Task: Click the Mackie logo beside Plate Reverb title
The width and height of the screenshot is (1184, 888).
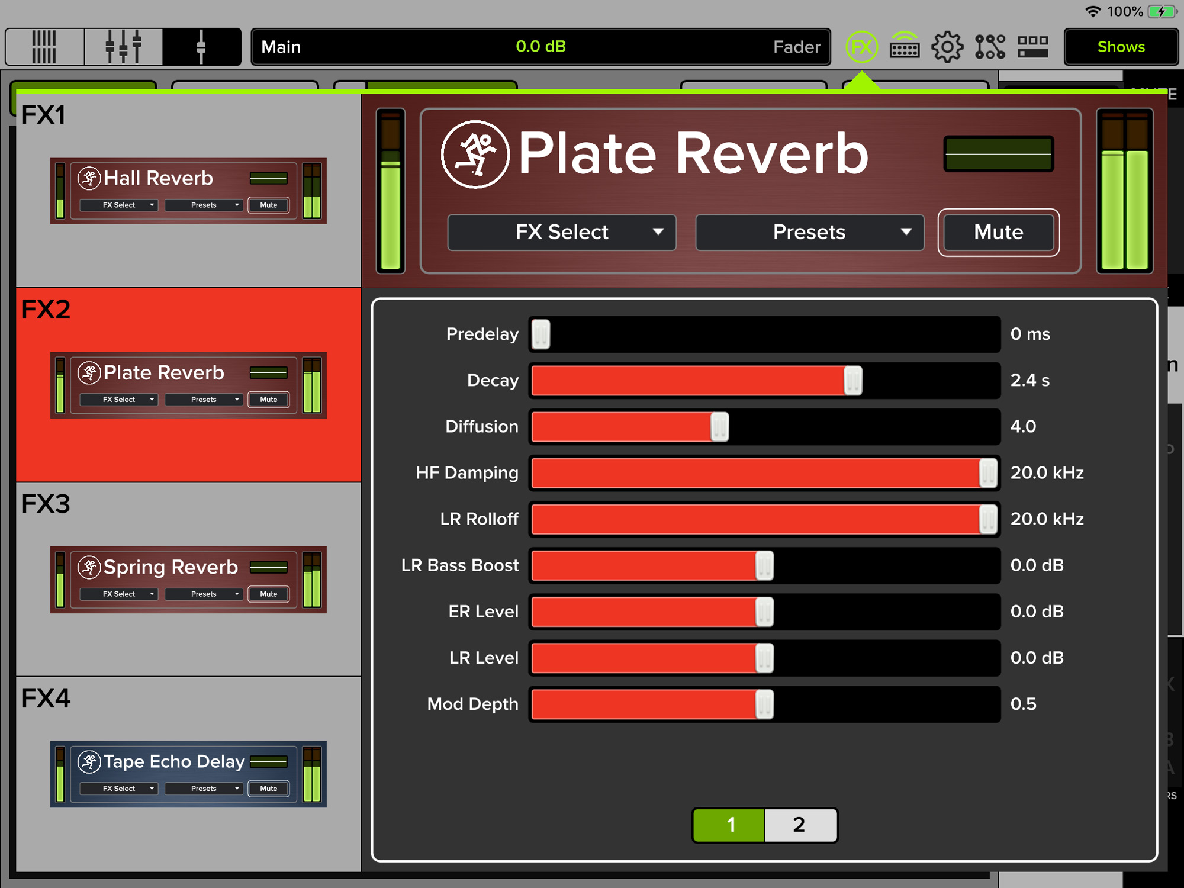Action: [x=475, y=155]
